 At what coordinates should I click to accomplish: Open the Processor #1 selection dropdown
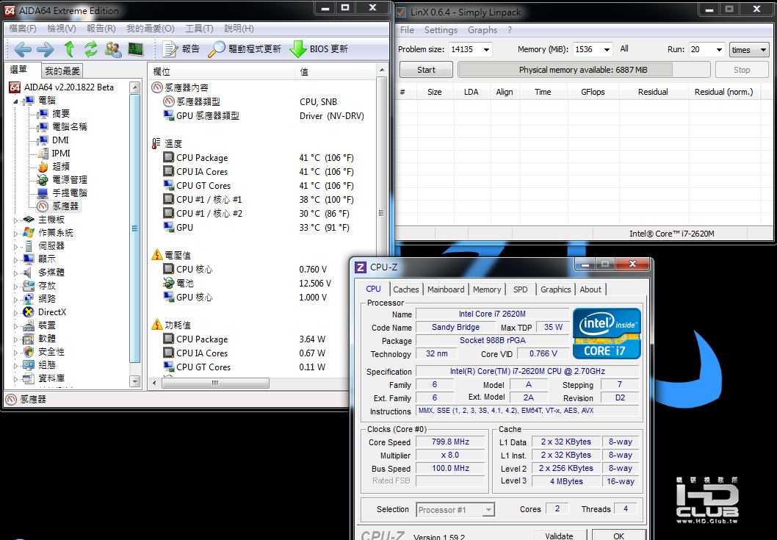tap(455, 510)
